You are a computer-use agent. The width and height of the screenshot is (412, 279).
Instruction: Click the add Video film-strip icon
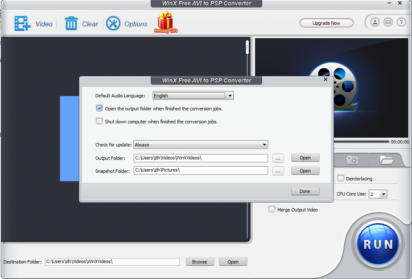22,23
